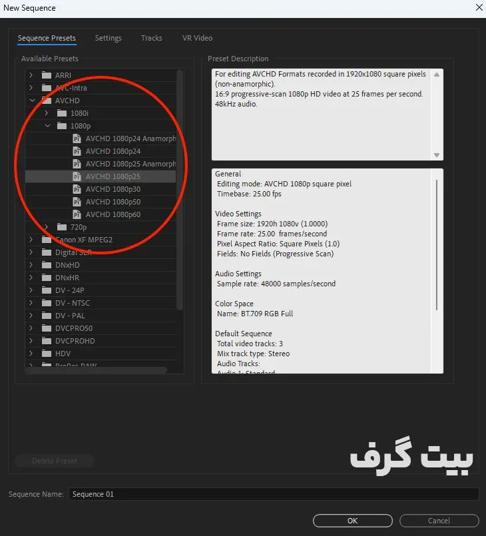Switch to the Sequence Presets tab

[x=47, y=38]
